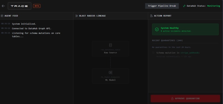The height and width of the screenshot is (104, 223).
Task: Select the BLAST RADIUS LINEAGE header
Action: [92, 16]
